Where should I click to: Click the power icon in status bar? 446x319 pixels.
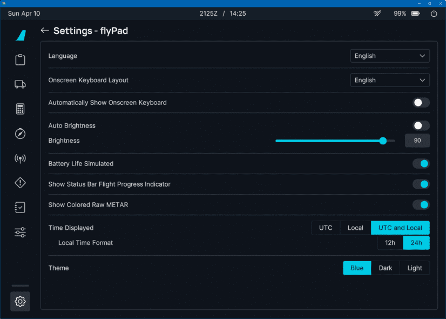point(434,14)
